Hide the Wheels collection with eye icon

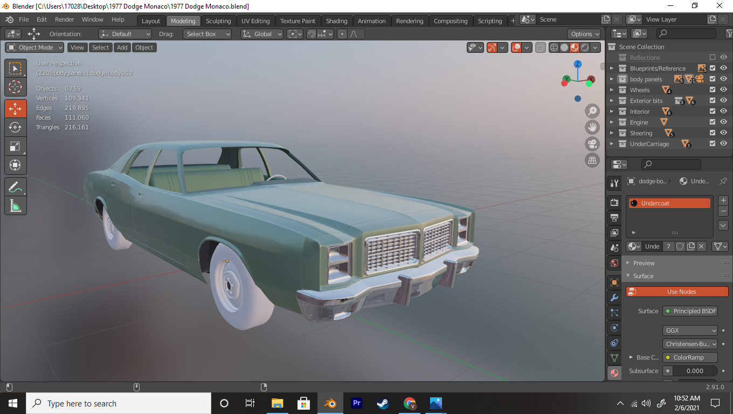(723, 90)
